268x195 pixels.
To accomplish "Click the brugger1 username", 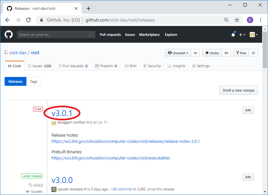I will [65, 122].
